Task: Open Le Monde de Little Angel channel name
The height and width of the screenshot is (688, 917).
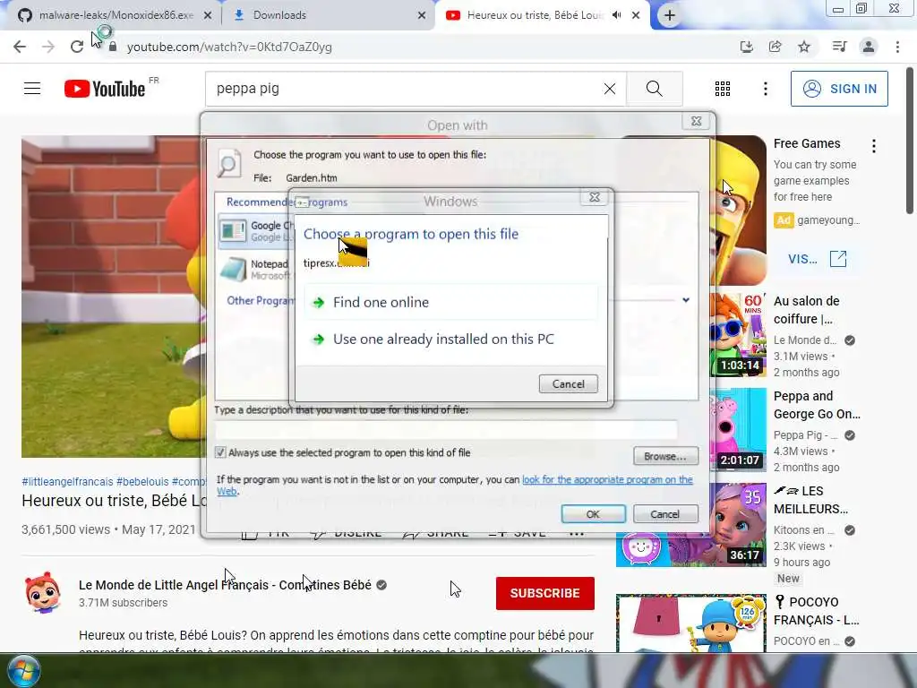Action: (x=225, y=585)
